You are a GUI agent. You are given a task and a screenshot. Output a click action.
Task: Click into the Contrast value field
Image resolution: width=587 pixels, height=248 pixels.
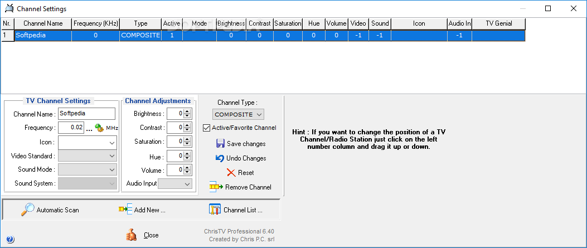pos(175,128)
